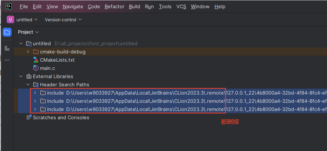Open the Help menu

click(220, 7)
